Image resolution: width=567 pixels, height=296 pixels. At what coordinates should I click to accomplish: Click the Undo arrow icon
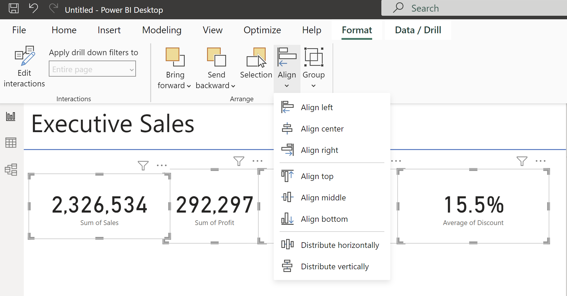33,8
